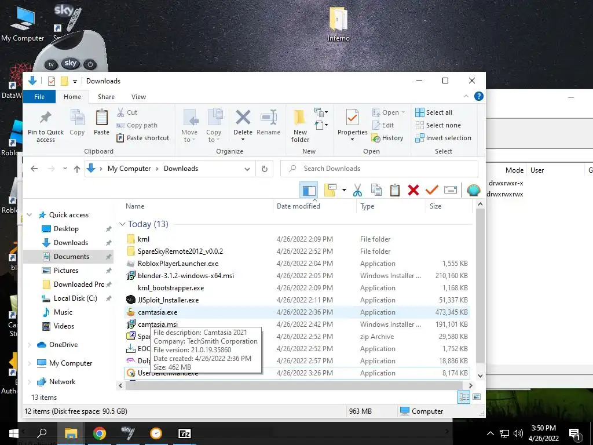Collapse the Today (13) group
The image size is (593, 445).
point(122,224)
